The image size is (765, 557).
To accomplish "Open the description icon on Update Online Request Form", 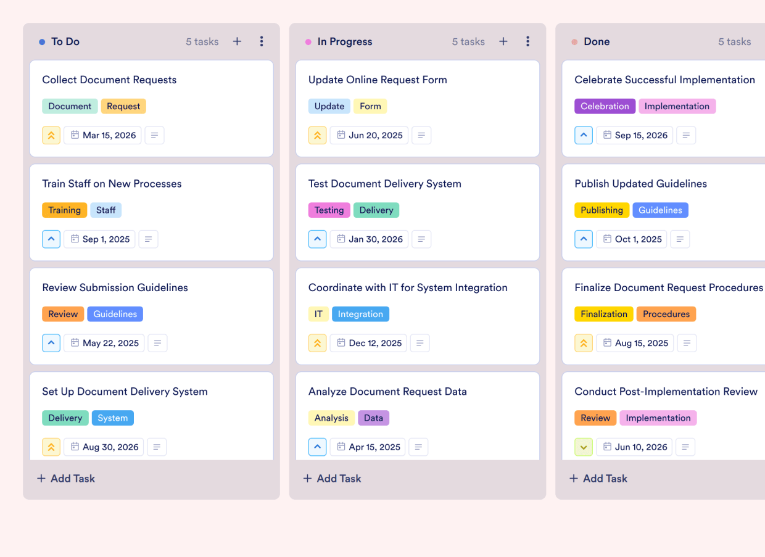I will [421, 135].
